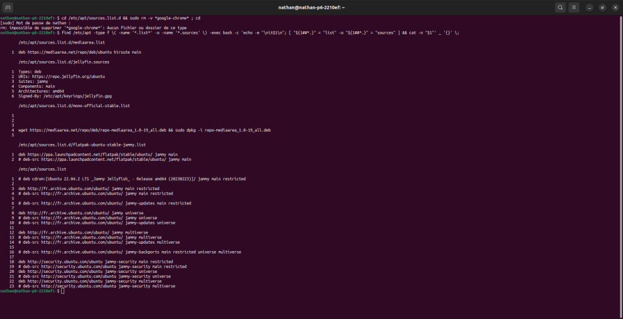The image size is (623, 319).
Task: Open the hamburger menu
Action: (574, 7)
